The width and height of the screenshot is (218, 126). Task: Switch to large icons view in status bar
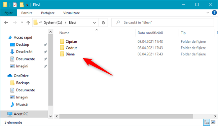pos(213,122)
